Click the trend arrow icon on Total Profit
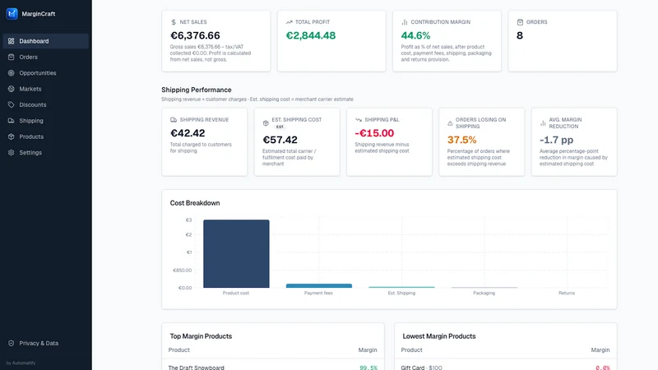The height and width of the screenshot is (370, 658). click(x=289, y=22)
